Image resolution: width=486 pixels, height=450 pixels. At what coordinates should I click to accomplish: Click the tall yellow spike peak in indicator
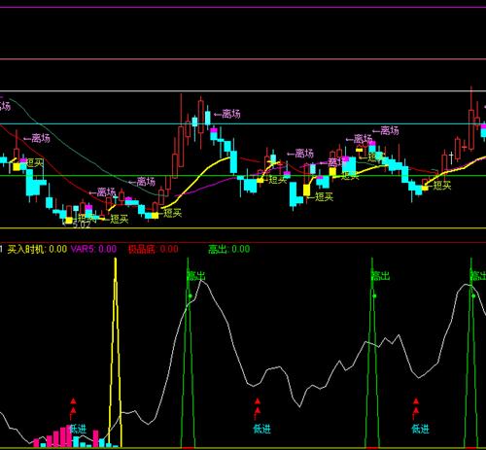(x=116, y=260)
